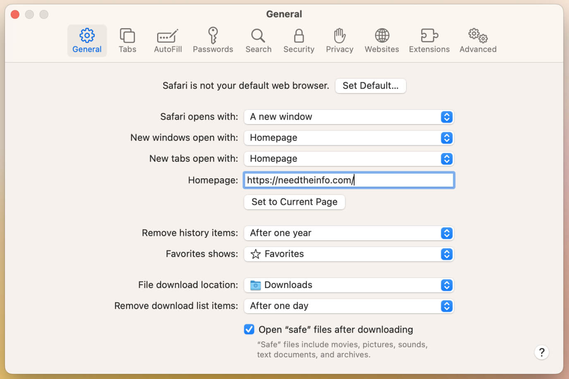
Task: Open the AutoFill preferences pane
Action: [167, 41]
